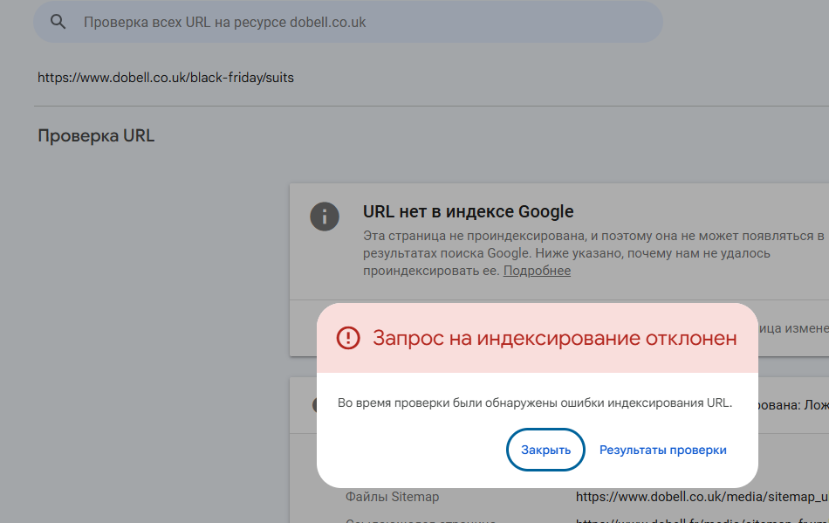
Task: Click the 'Файлы Sitemap' row label
Action: [392, 497]
